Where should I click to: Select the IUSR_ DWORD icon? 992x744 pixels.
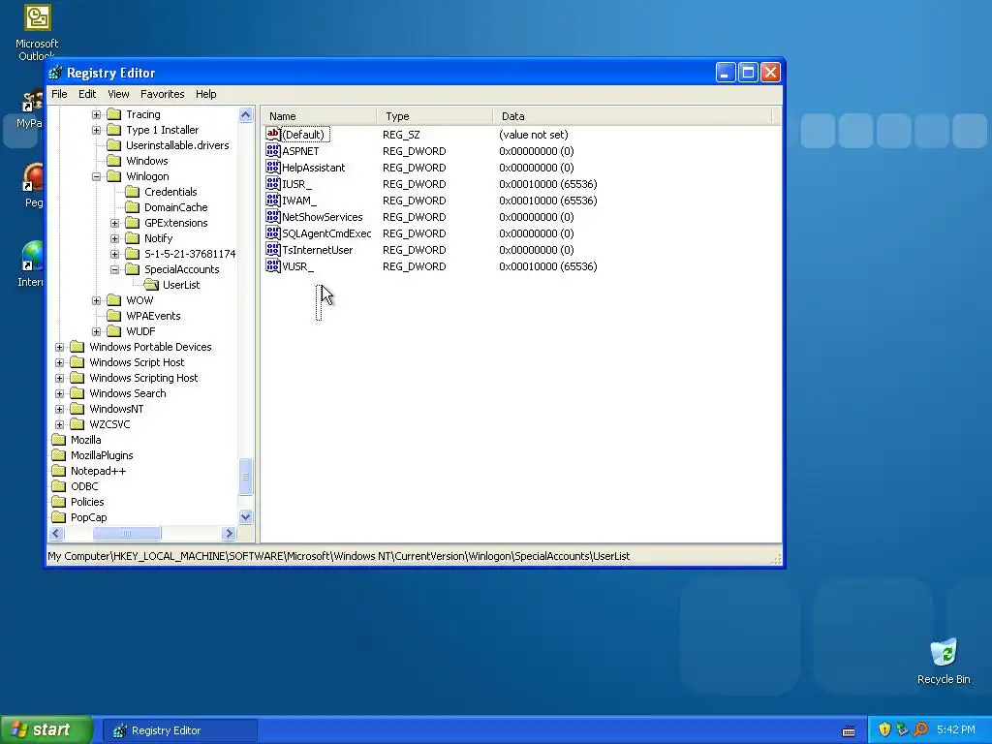click(272, 183)
